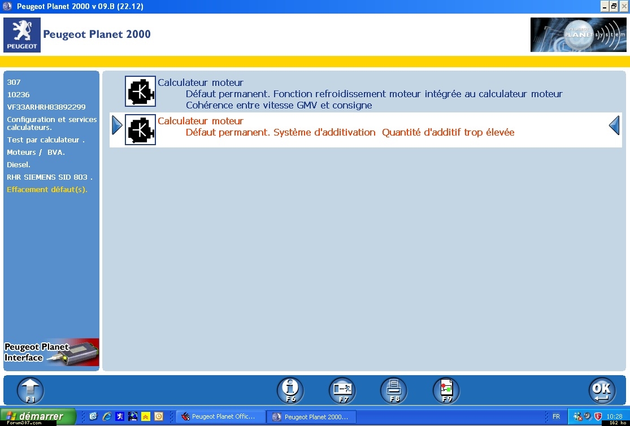Click the Peugeot Planet System banner image

[x=578, y=34]
